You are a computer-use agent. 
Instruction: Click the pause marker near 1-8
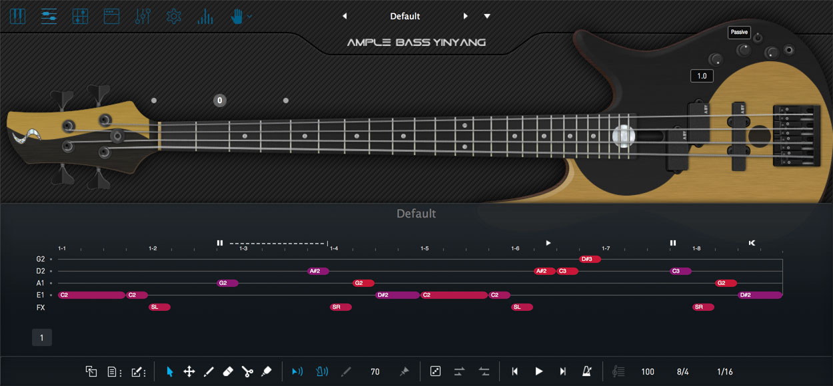(673, 243)
